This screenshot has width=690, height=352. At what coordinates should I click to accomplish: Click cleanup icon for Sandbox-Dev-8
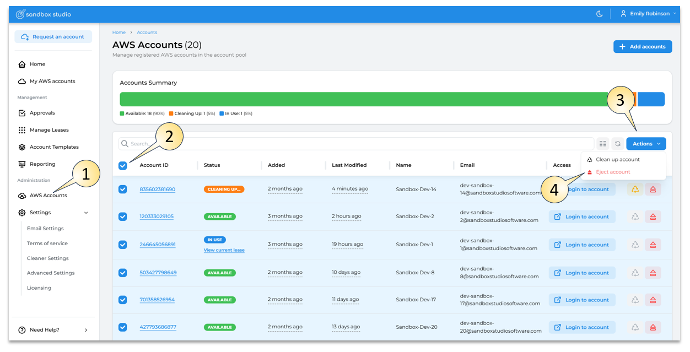635,273
